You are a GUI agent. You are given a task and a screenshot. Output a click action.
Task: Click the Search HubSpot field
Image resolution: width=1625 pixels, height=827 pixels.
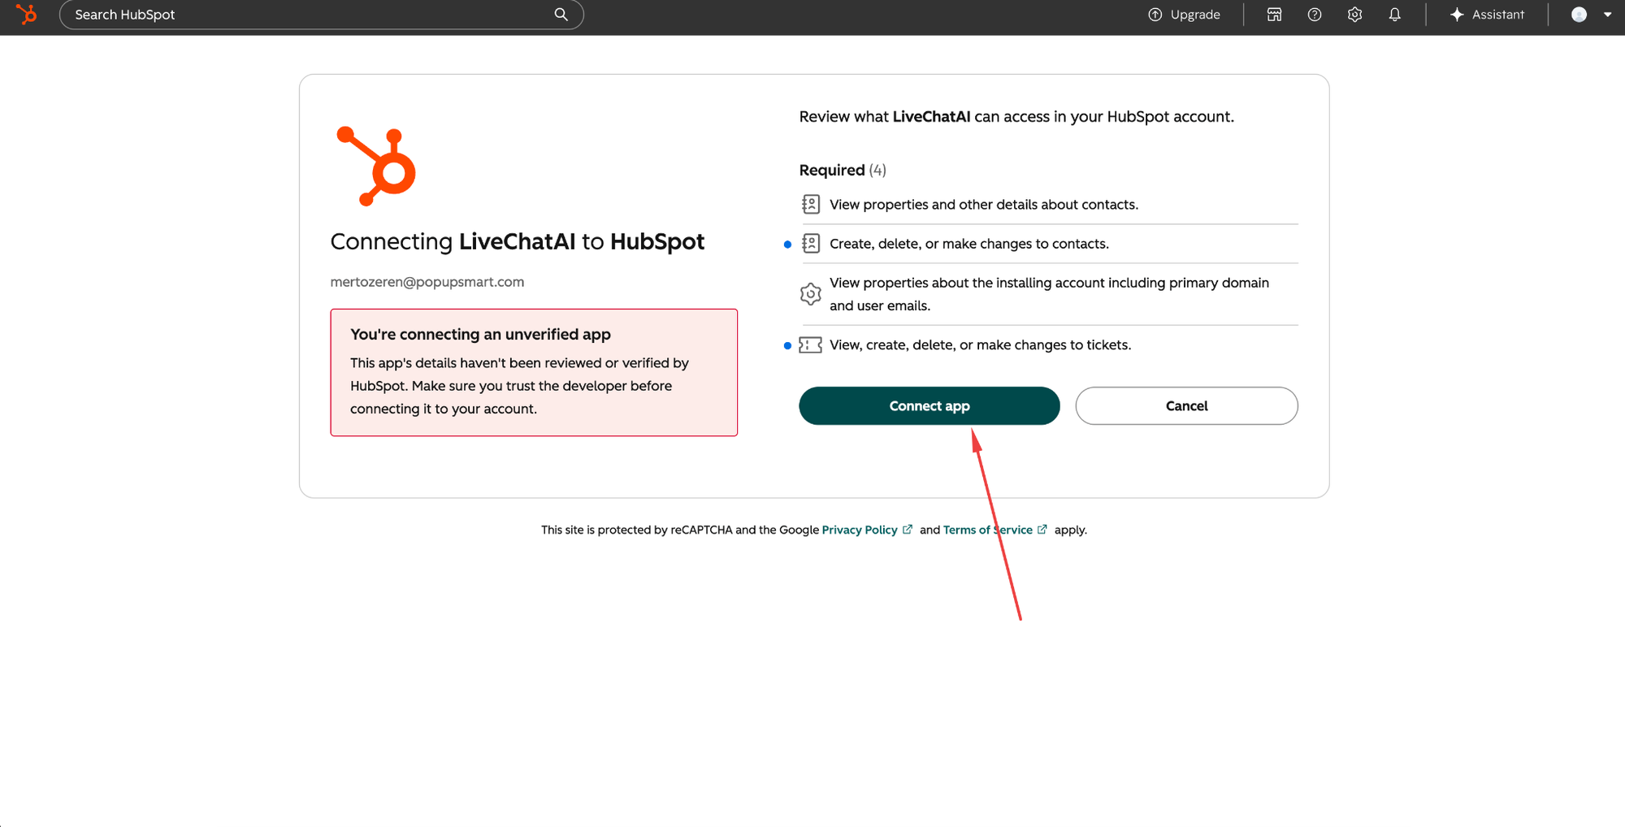click(322, 15)
